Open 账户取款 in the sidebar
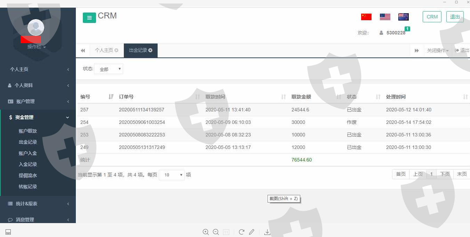The height and width of the screenshot is (237, 470). [28, 131]
